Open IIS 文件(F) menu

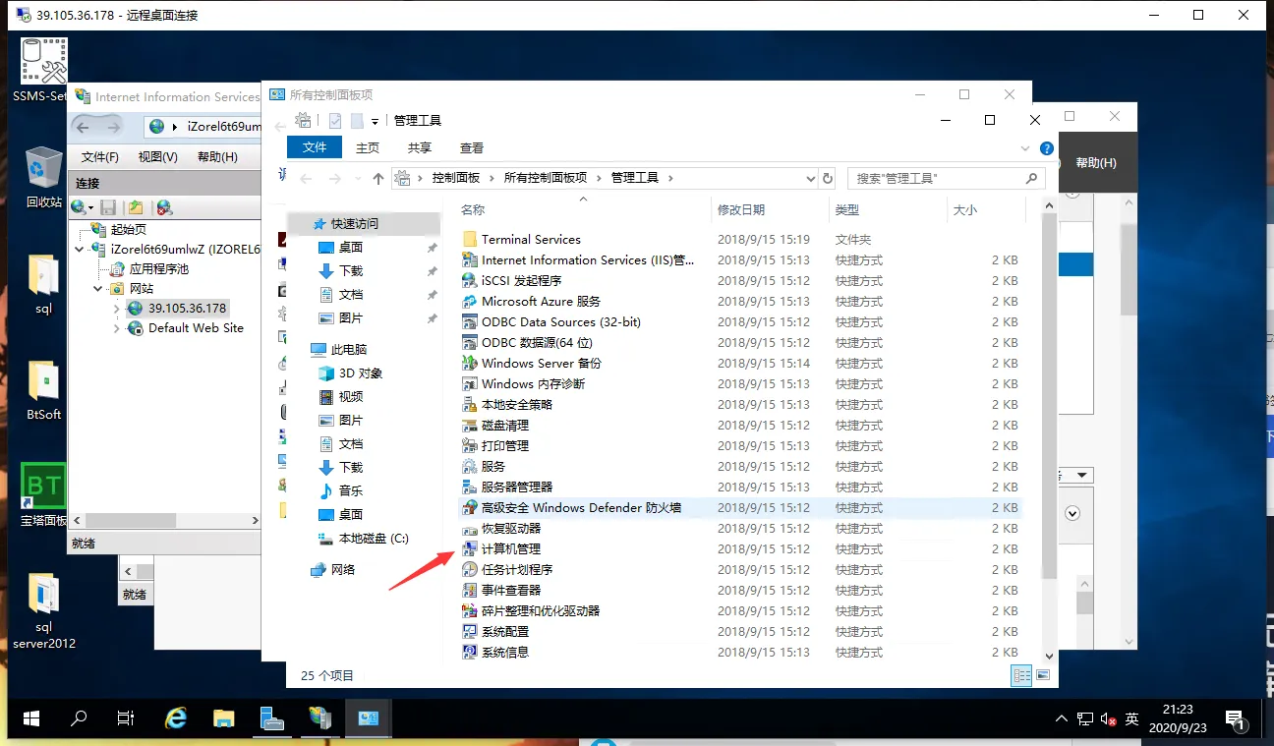(x=100, y=157)
